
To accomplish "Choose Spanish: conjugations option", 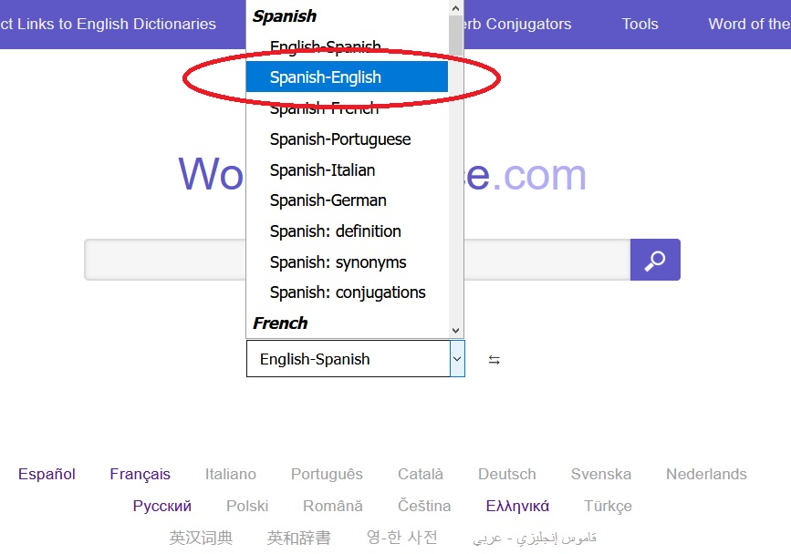I will point(348,292).
